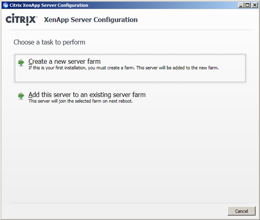Click the Citrix logo in the header
This screenshot has height=220, width=260.
22,20
